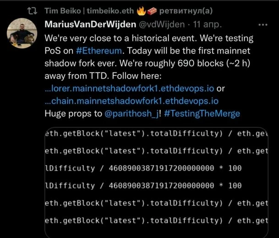Open the #Ethereum hashtag
Screen dimensions: 279x238
(x=99, y=51)
